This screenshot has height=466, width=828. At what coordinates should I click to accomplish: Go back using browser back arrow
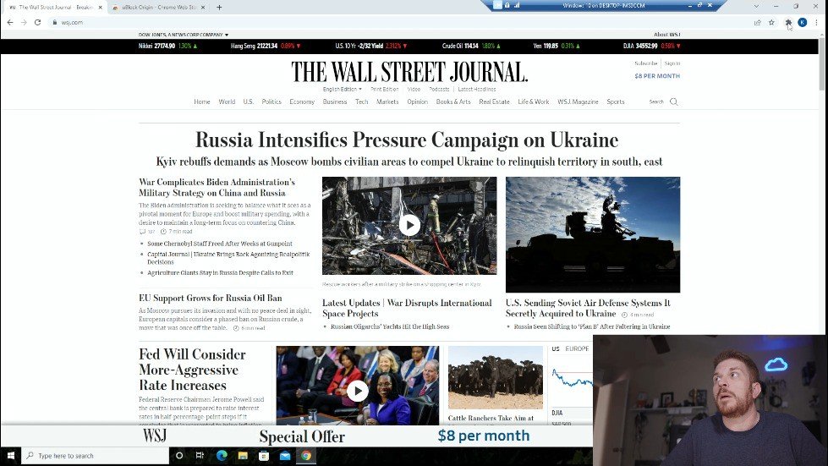(10, 22)
